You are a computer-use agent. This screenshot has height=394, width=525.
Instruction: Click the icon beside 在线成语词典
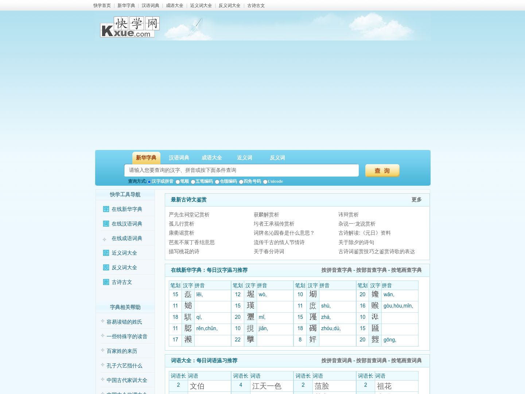105,239
